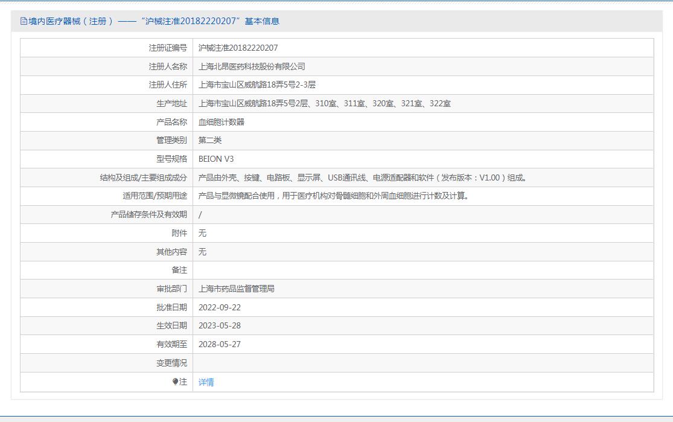
Task: Select expiry date 2028-05-27
Action: [219, 344]
